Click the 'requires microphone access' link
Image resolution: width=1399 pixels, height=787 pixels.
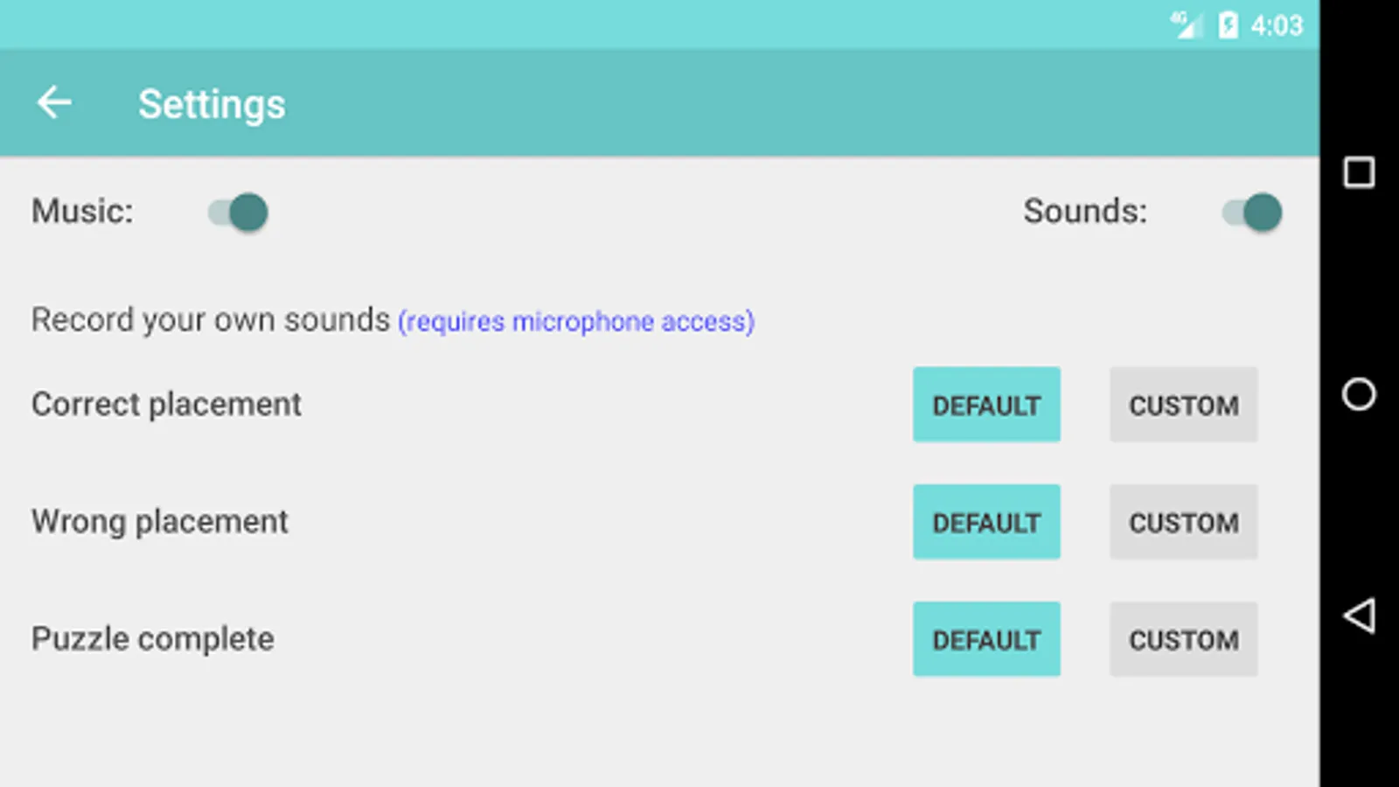click(x=576, y=322)
